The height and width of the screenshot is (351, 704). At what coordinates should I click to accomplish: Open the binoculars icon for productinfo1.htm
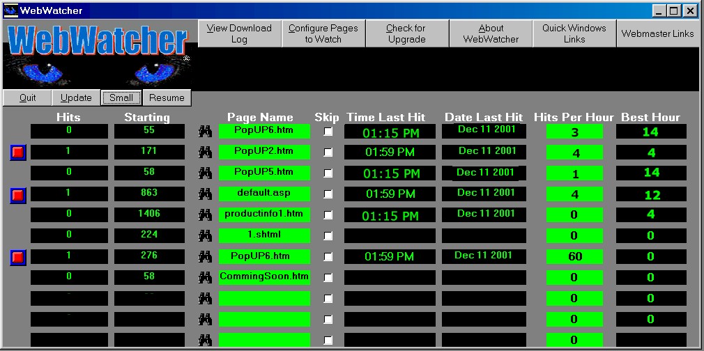205,215
